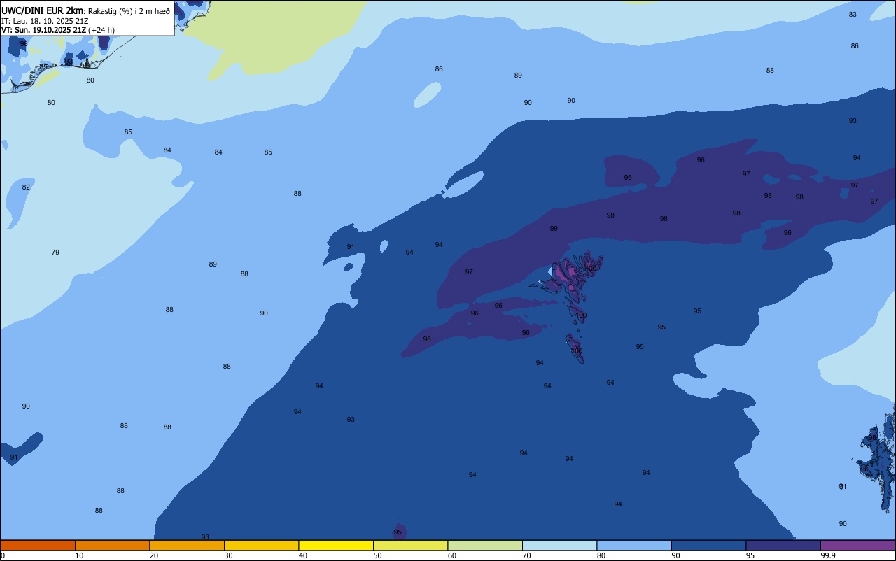The image size is (896, 561).
Task: Pick the 60–70 light green legend swatch
Action: [x=485, y=545]
